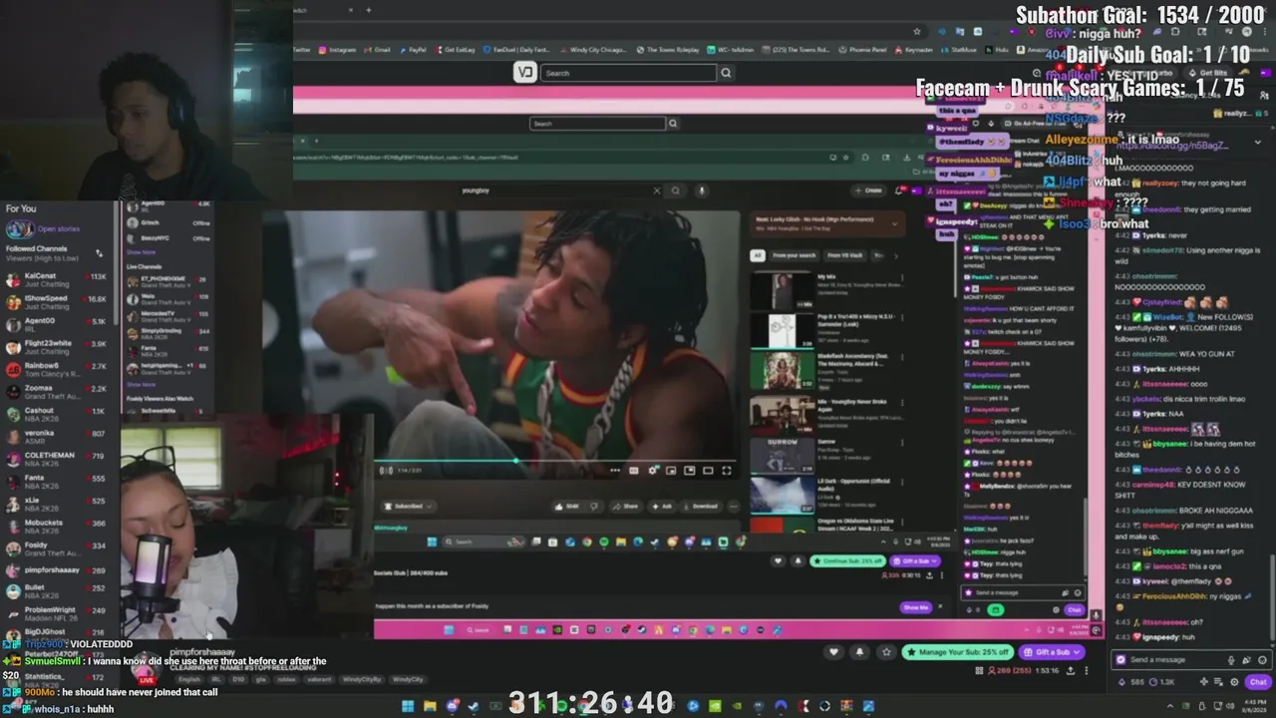Click the YouTube video progress bar
The image size is (1276, 718).
[x=557, y=462]
